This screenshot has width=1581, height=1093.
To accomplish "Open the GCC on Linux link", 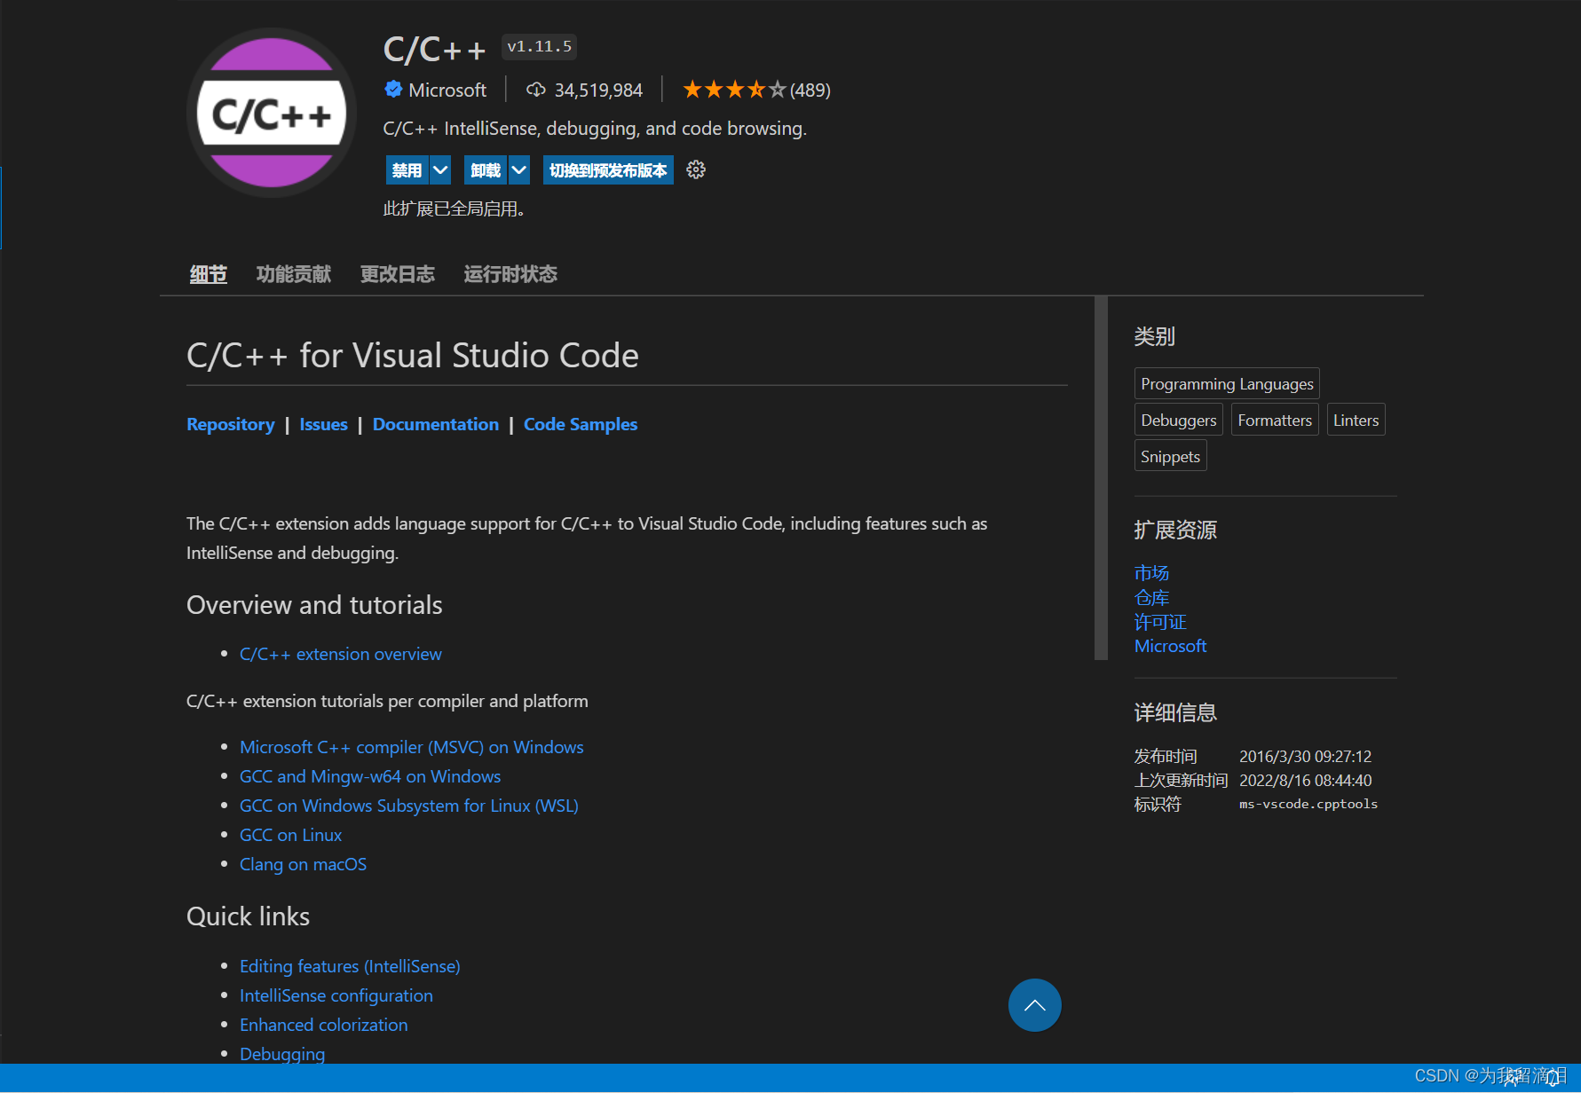I will 290,835.
